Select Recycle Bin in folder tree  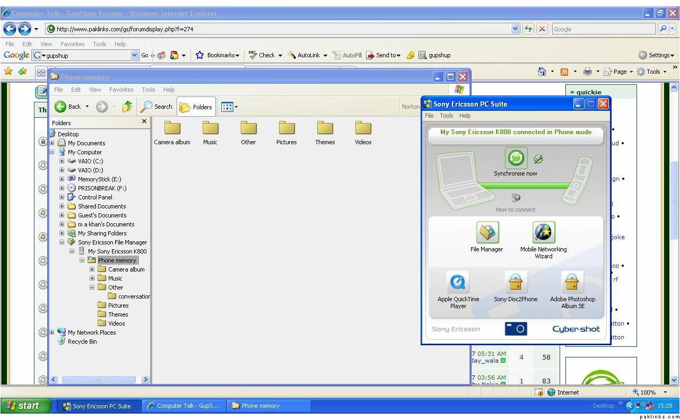point(82,342)
